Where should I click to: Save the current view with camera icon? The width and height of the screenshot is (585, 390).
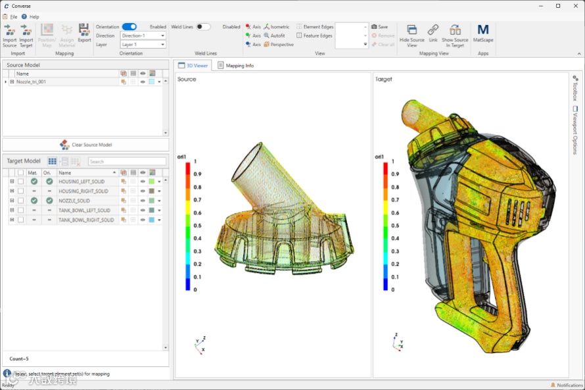click(374, 26)
